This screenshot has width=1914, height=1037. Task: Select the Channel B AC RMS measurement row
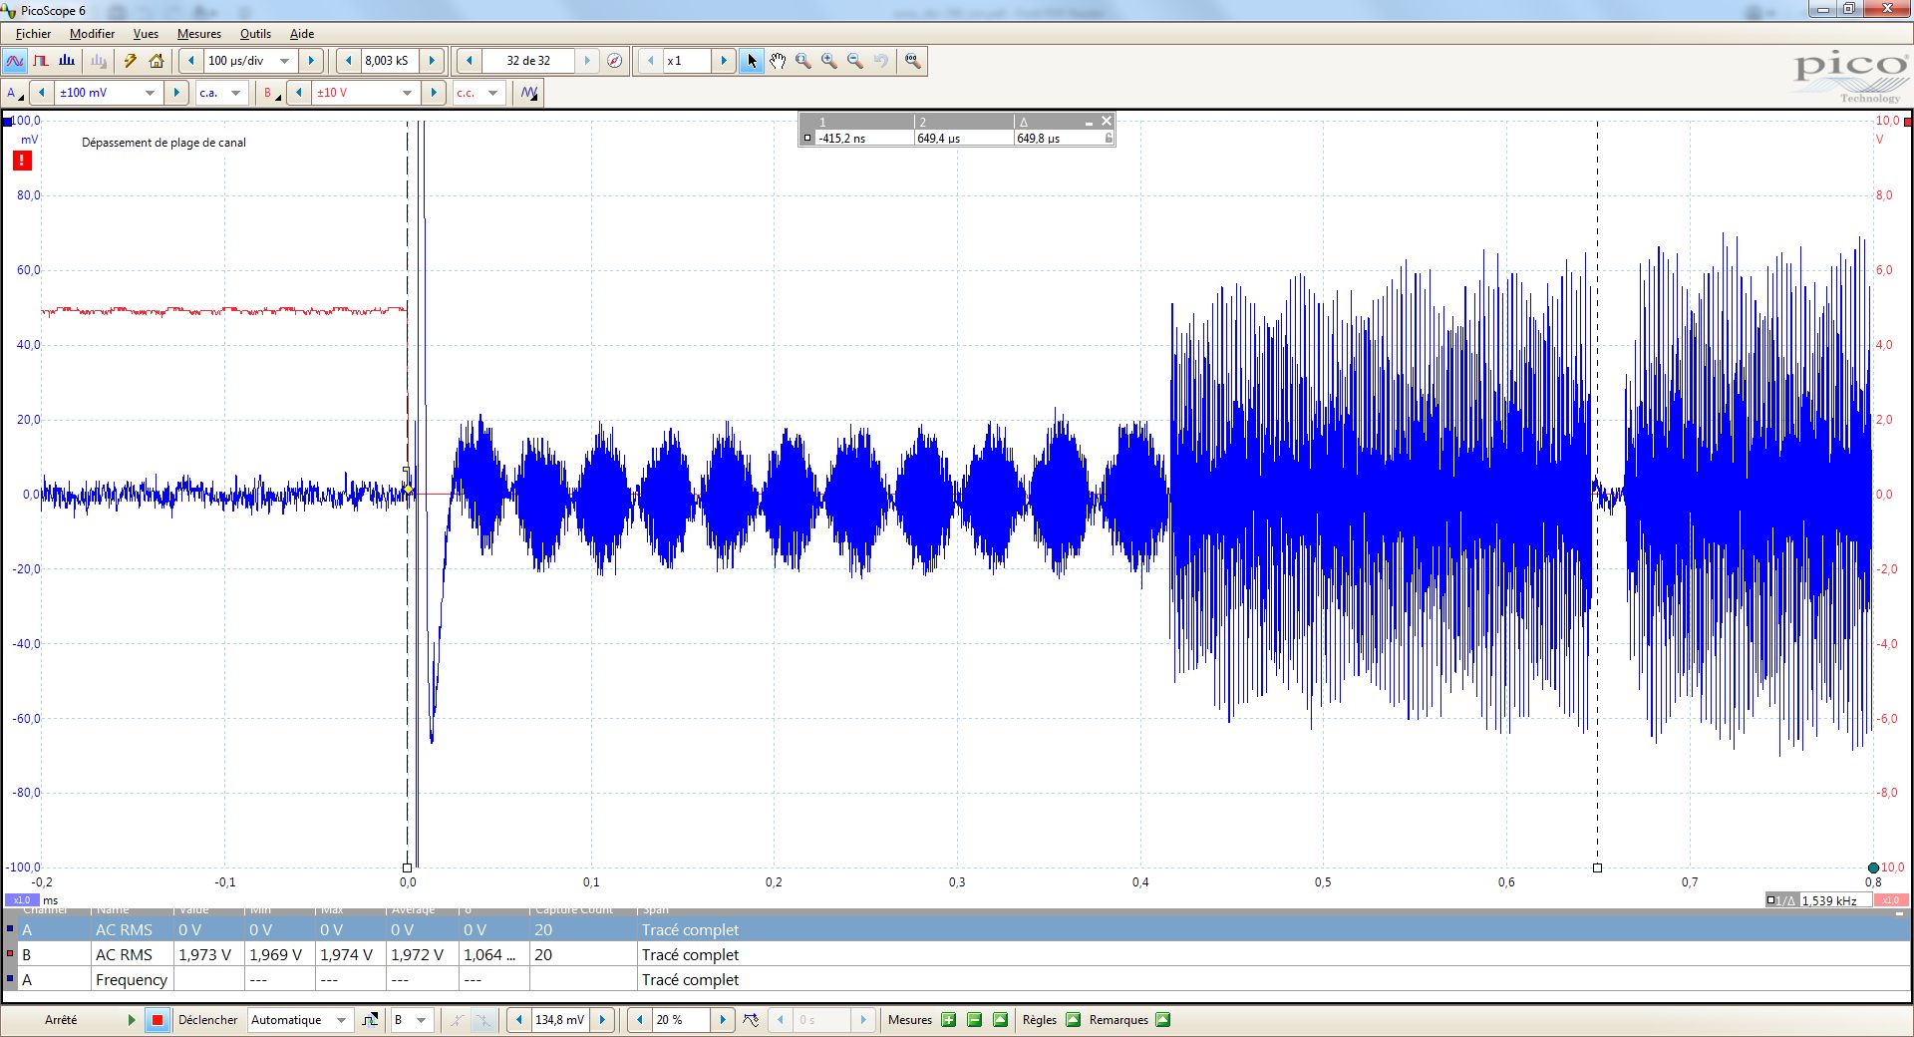coord(957,954)
